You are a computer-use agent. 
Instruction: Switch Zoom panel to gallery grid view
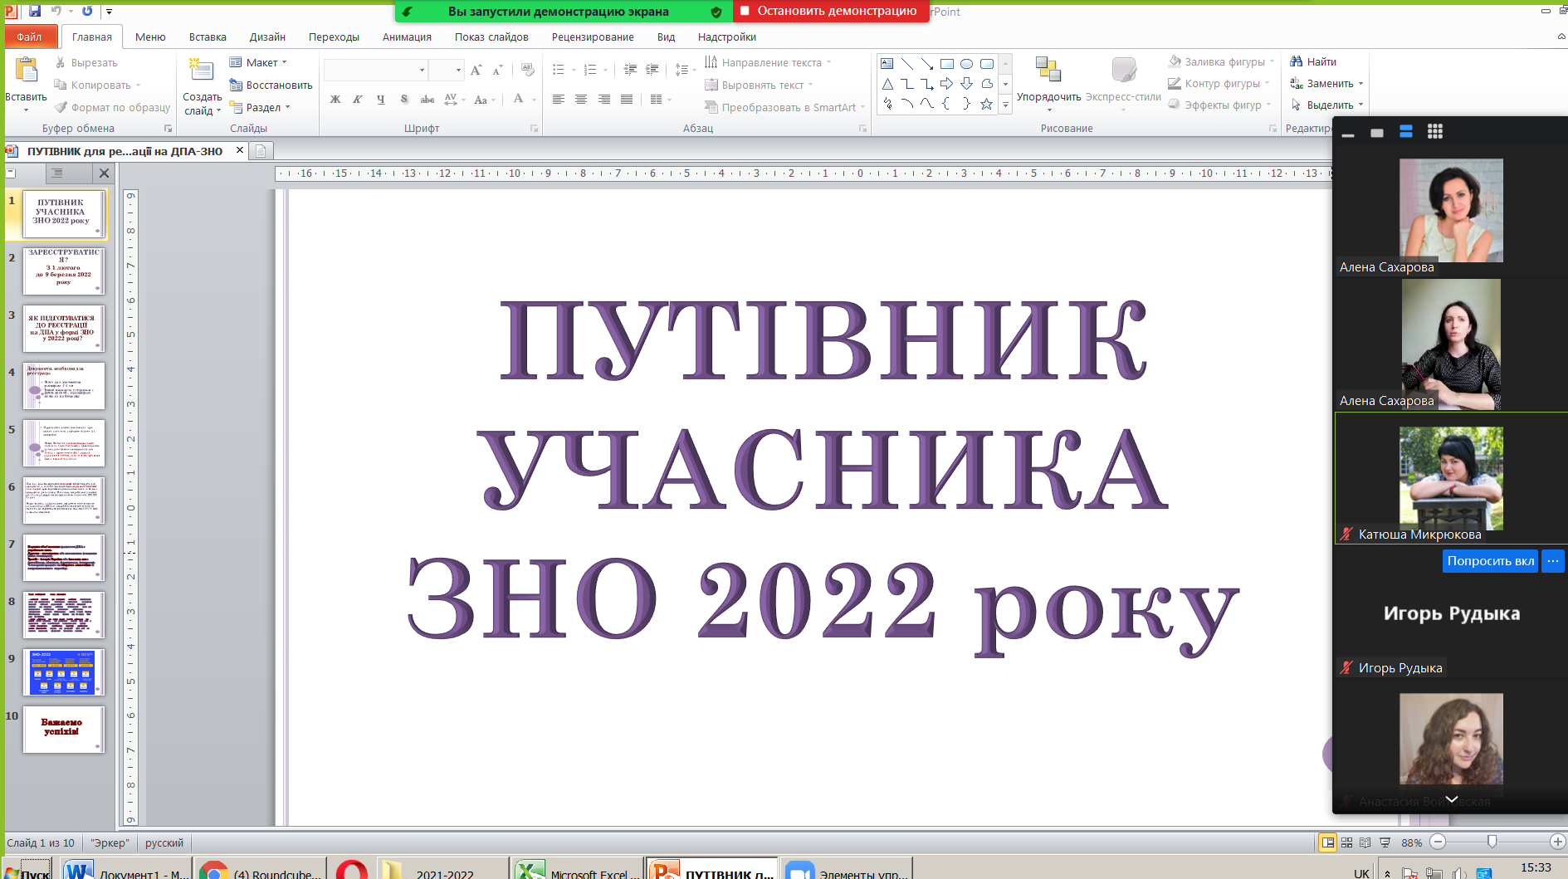(x=1435, y=131)
